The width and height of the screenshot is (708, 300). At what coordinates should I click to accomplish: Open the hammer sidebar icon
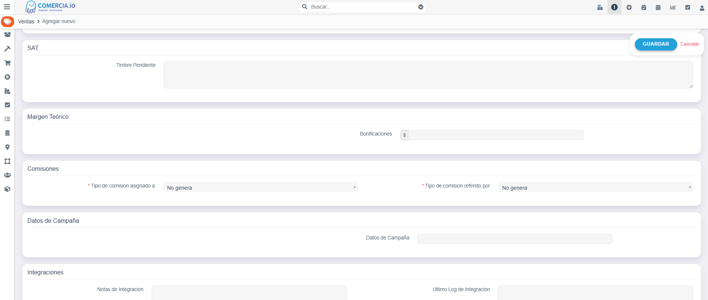click(x=7, y=49)
